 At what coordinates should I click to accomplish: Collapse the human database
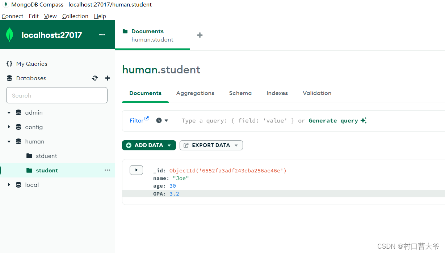tap(9, 141)
